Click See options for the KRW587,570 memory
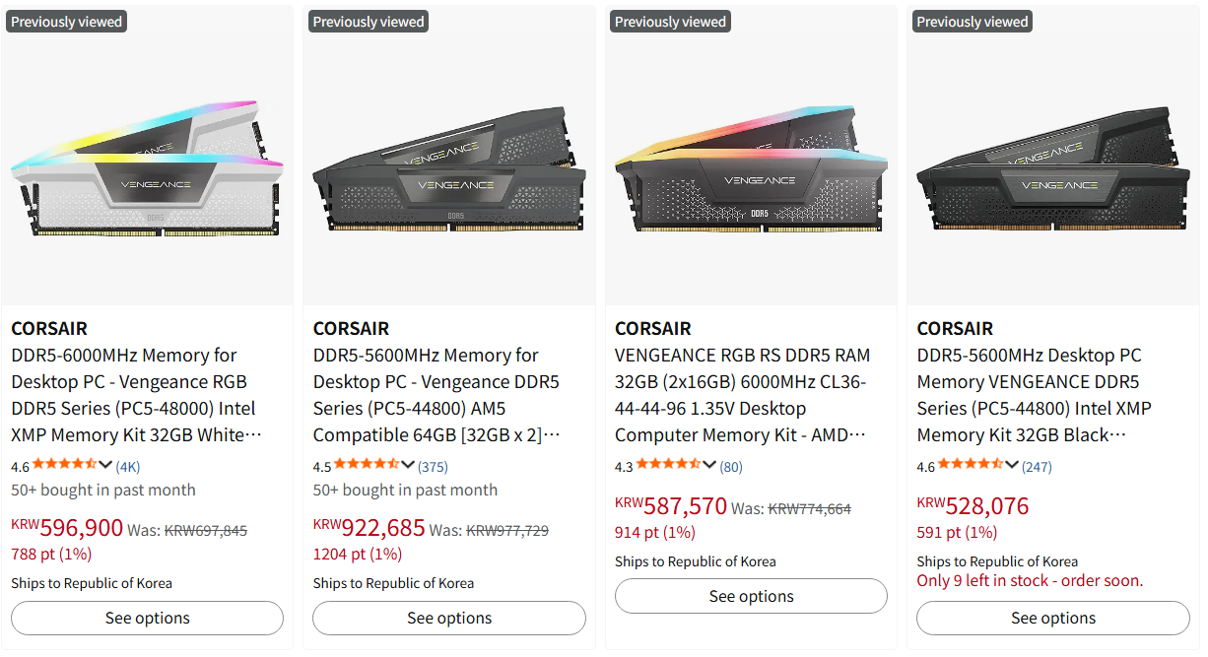Viewport: 1208px width, 657px height. coord(751,596)
